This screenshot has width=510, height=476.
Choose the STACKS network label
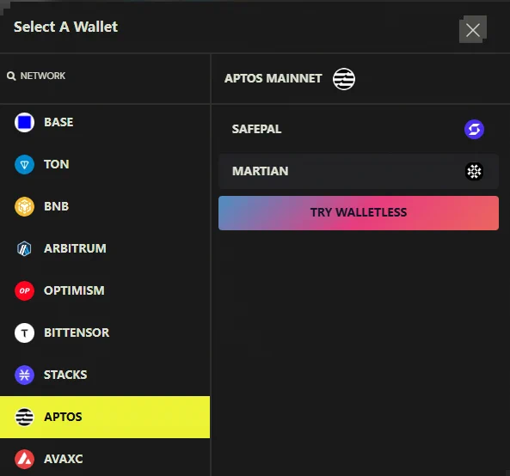[65, 375]
